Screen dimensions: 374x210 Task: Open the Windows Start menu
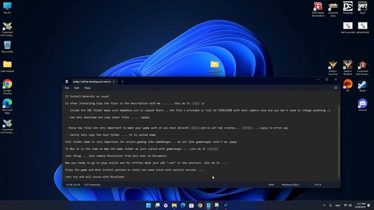tap(148, 205)
